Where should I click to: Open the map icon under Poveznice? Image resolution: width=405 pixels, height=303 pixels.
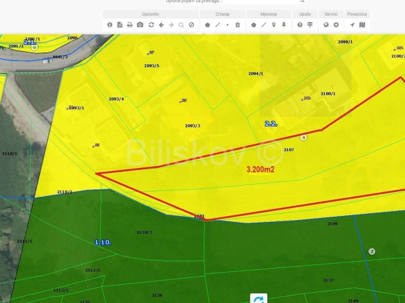362,25
